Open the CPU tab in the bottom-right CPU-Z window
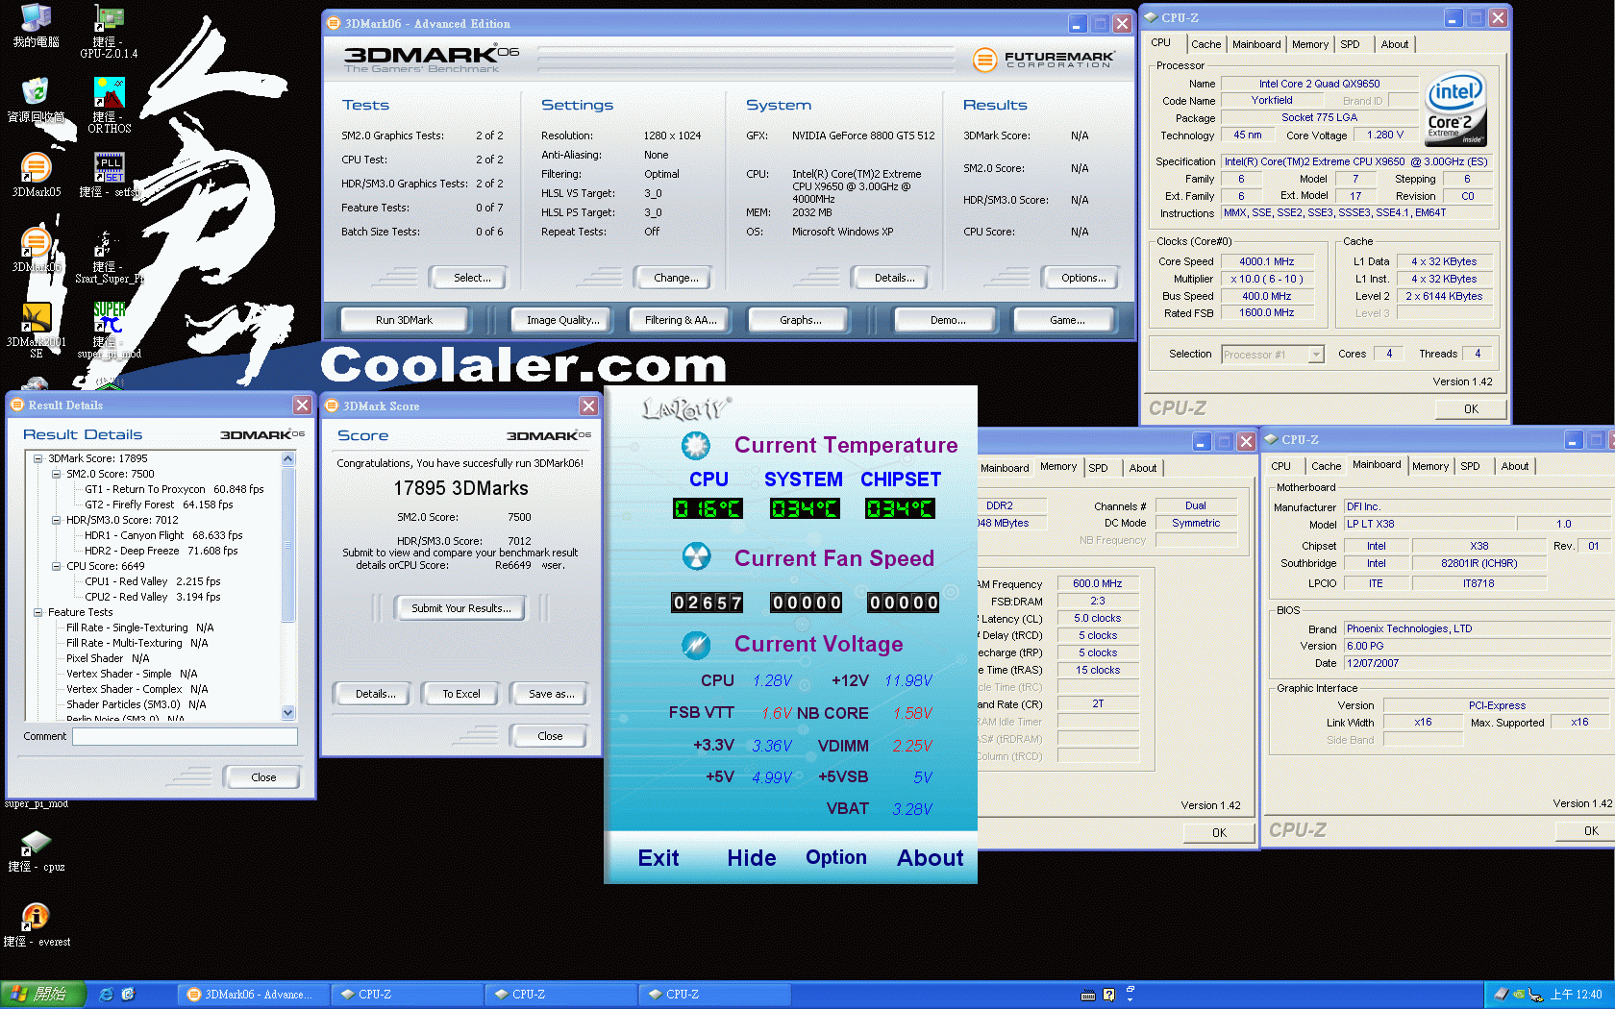The height and width of the screenshot is (1009, 1615). click(x=1280, y=466)
